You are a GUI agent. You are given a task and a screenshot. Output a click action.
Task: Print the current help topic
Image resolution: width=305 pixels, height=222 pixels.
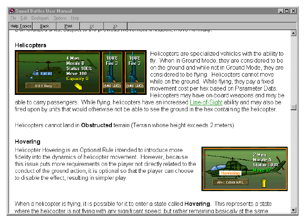pos(68,26)
